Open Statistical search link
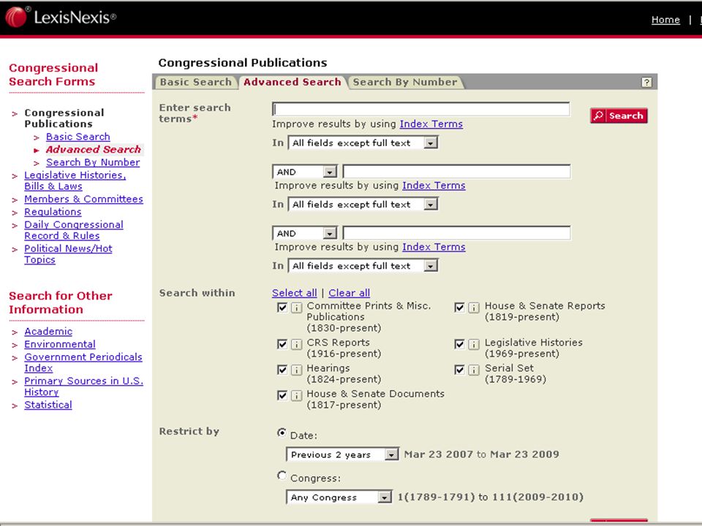The height and width of the screenshot is (526, 702). 48,405
